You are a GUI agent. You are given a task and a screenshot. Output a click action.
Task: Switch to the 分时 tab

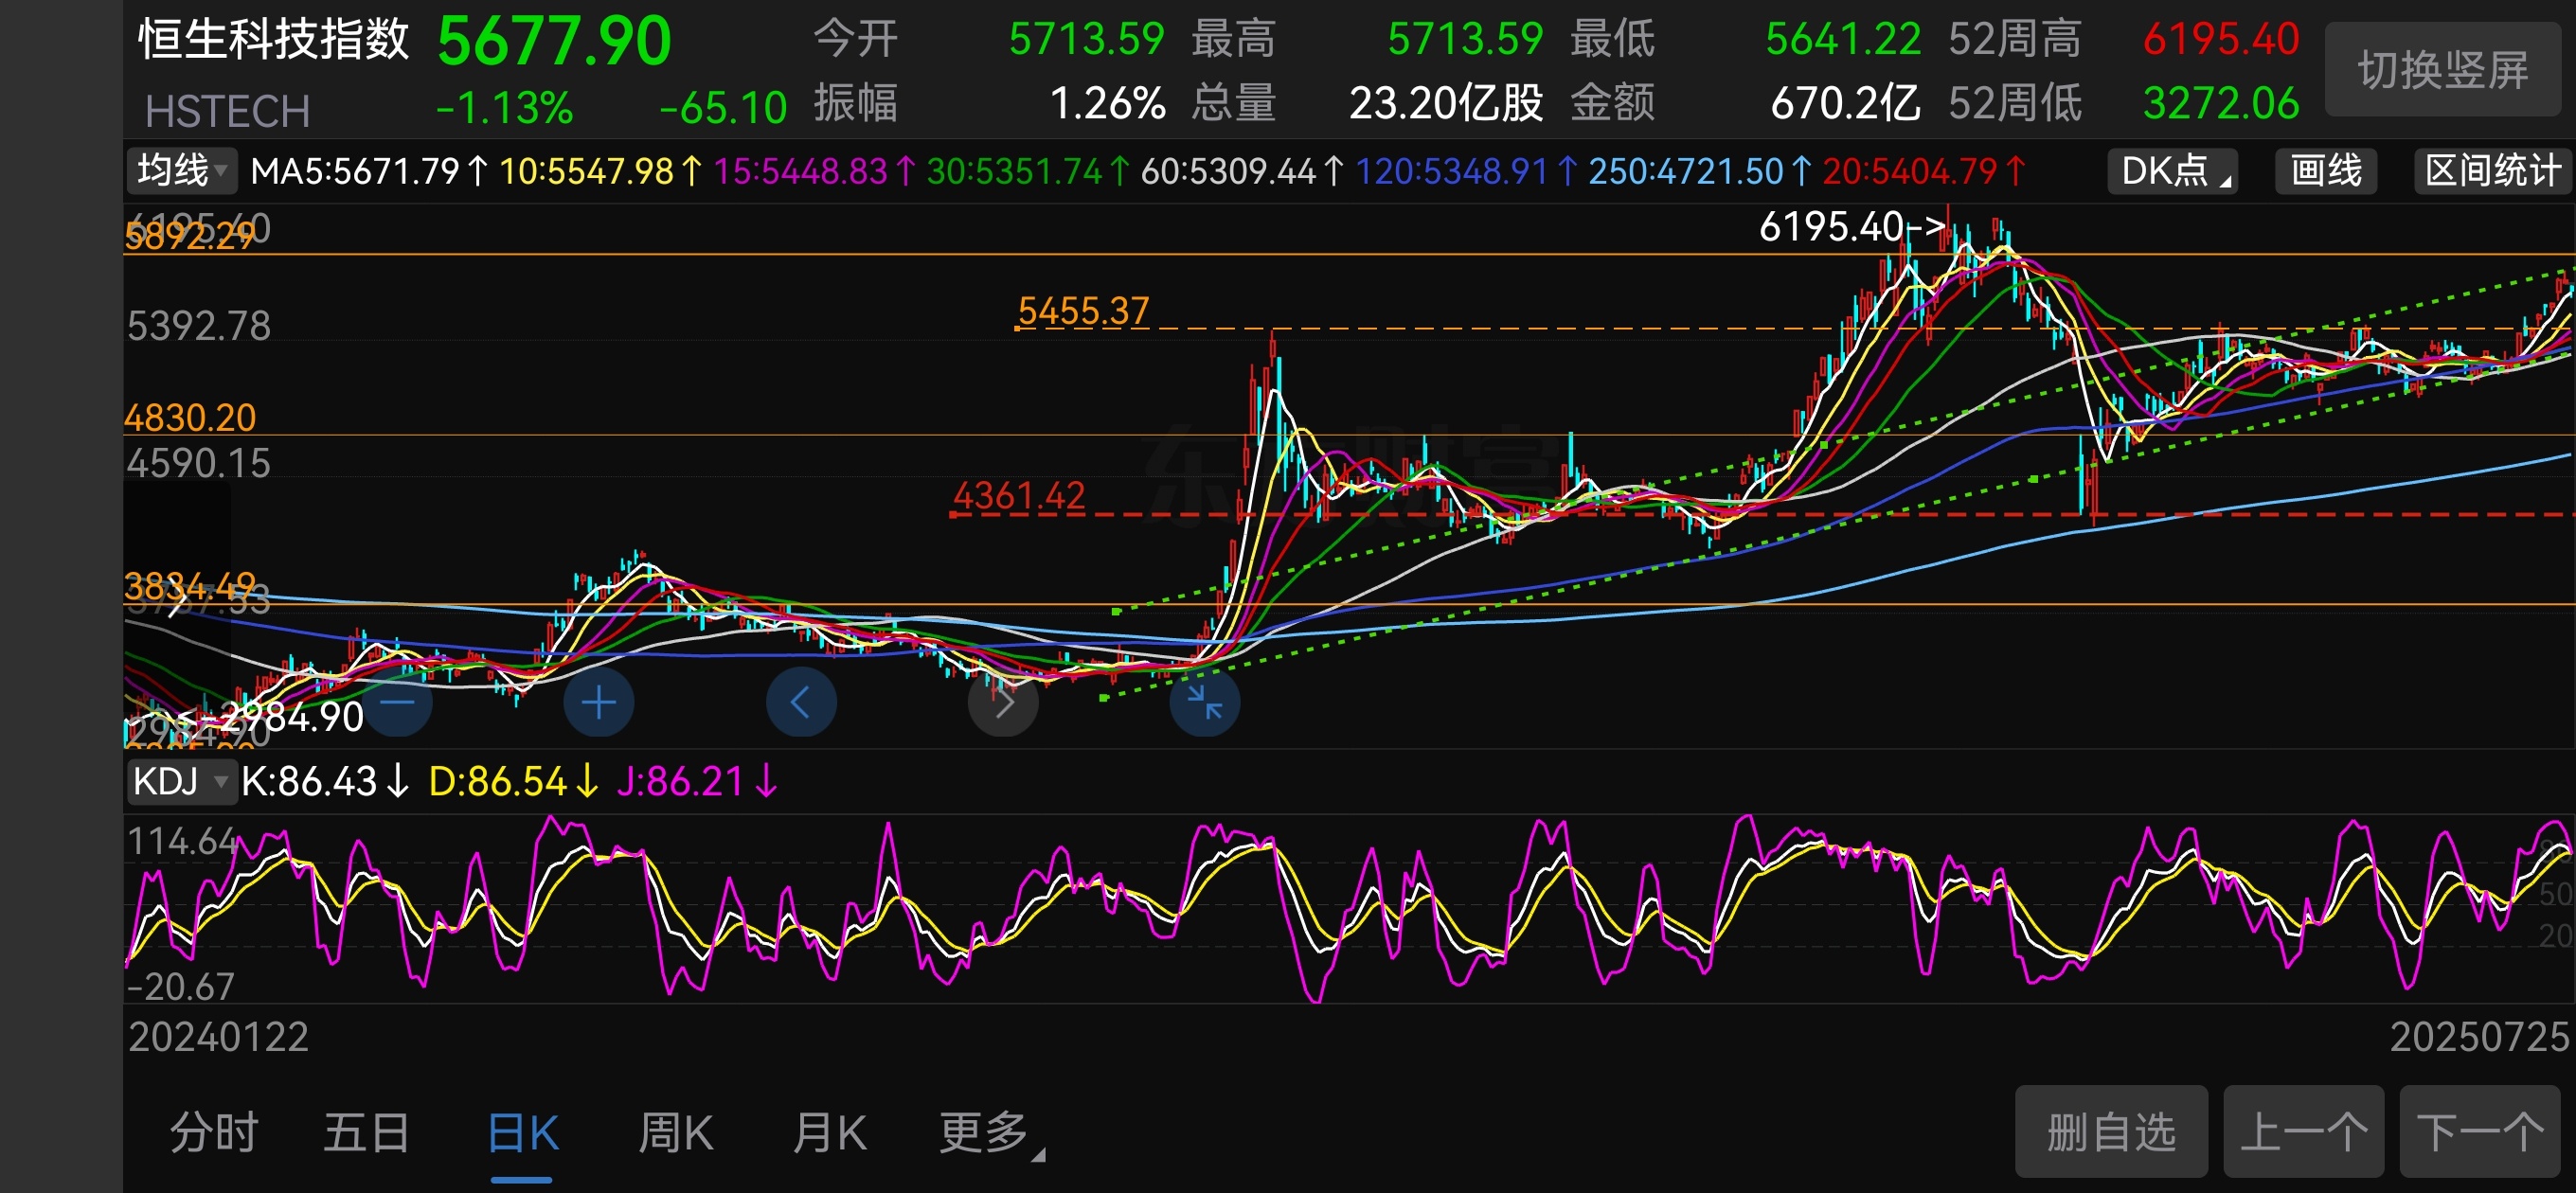214,1133
